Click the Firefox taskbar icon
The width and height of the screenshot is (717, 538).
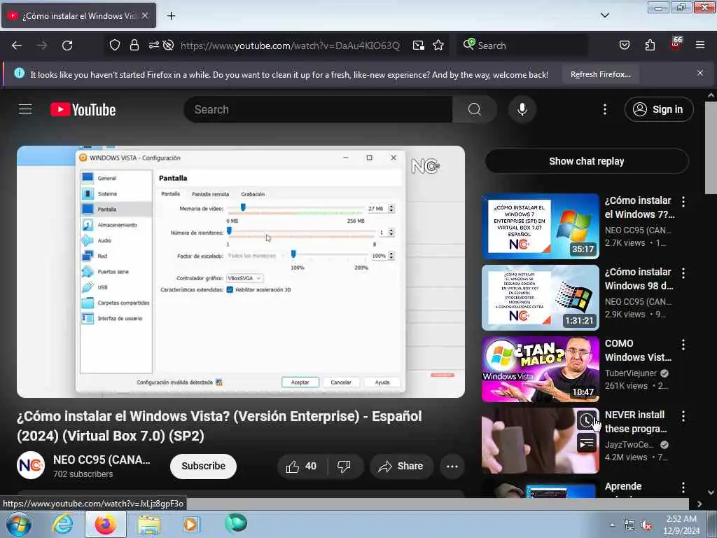[x=105, y=524]
